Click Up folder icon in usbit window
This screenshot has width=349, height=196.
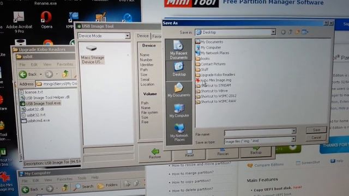[x=65, y=73]
